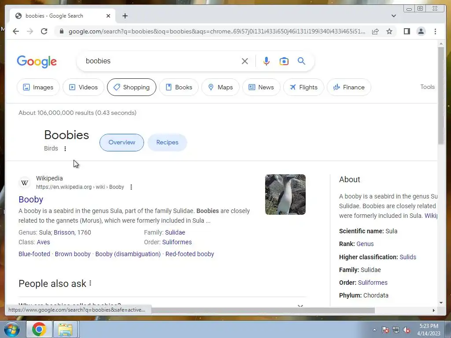The height and width of the screenshot is (338, 451).
Task: Open the Windows Start menu
Action: coord(11,329)
